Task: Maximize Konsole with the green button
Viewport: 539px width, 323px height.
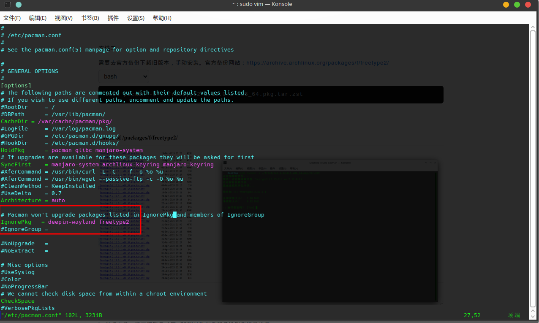Action: pos(517,5)
